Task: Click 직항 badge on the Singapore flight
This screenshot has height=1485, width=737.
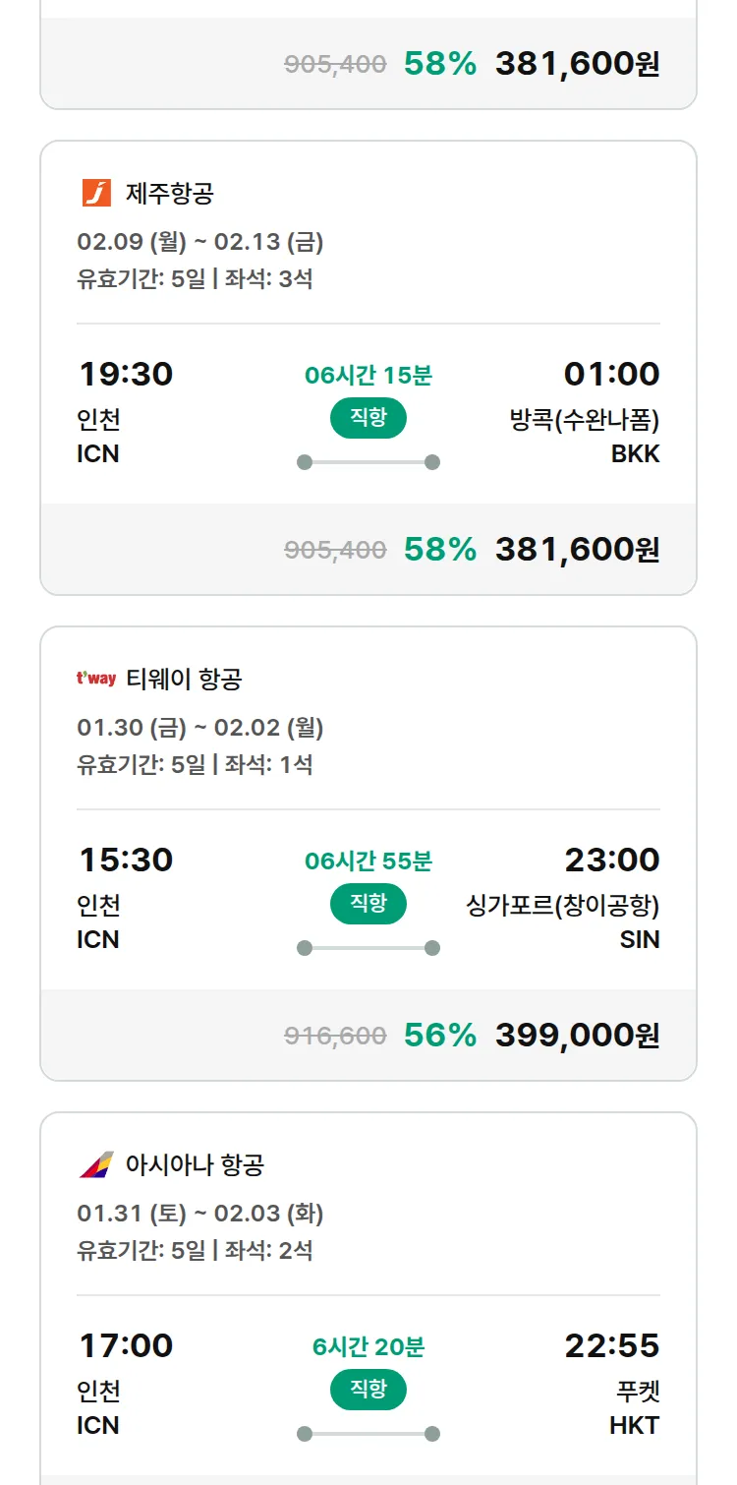Action: point(368,904)
